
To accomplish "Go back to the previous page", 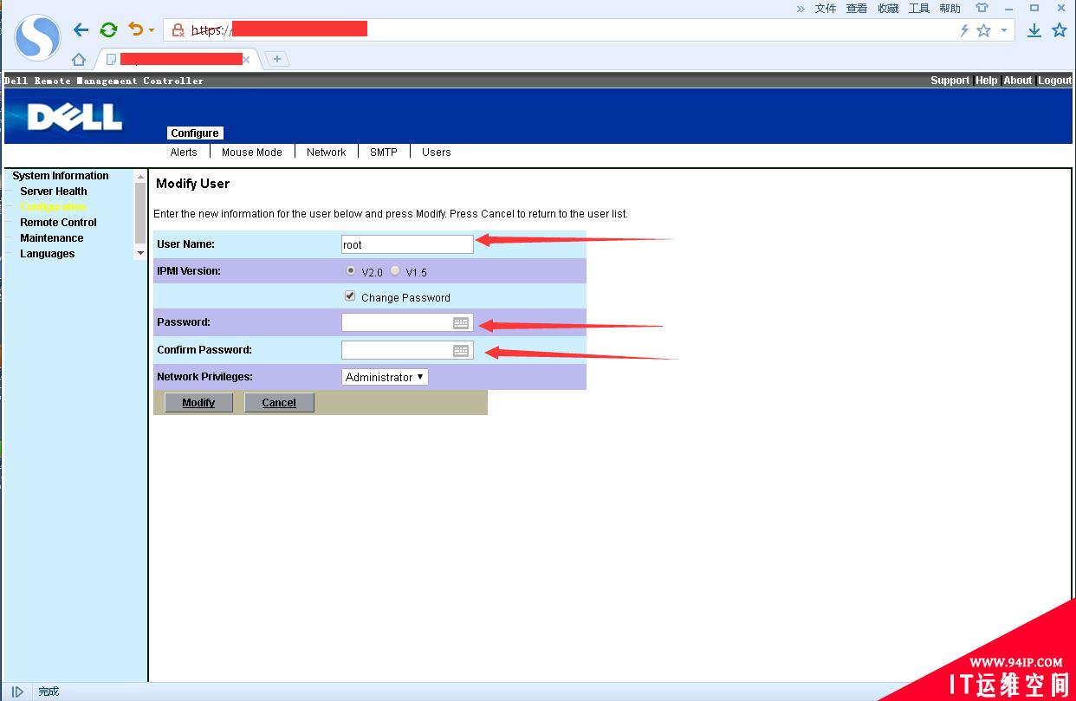I will [x=81, y=30].
